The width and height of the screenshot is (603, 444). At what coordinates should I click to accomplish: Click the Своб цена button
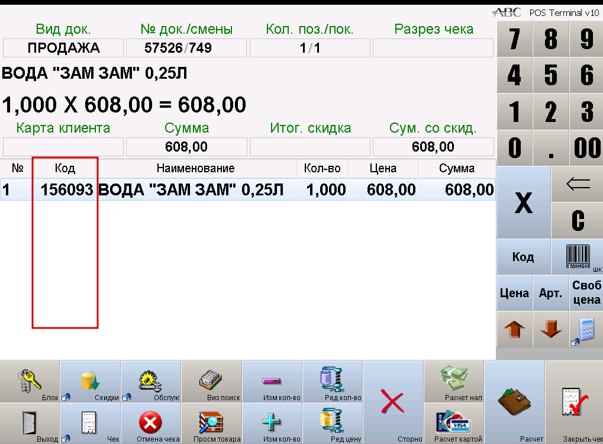pos(586,293)
